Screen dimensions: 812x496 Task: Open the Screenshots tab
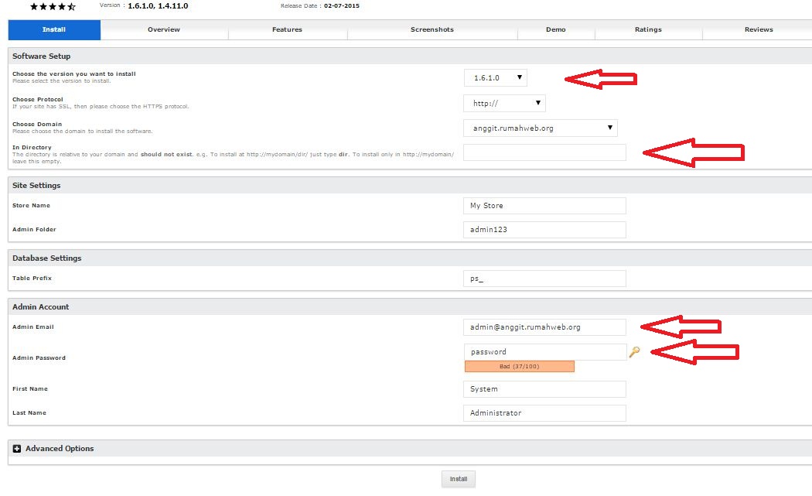click(x=432, y=29)
